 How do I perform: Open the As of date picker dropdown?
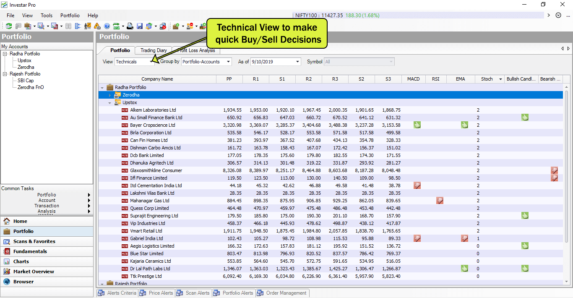coord(298,61)
